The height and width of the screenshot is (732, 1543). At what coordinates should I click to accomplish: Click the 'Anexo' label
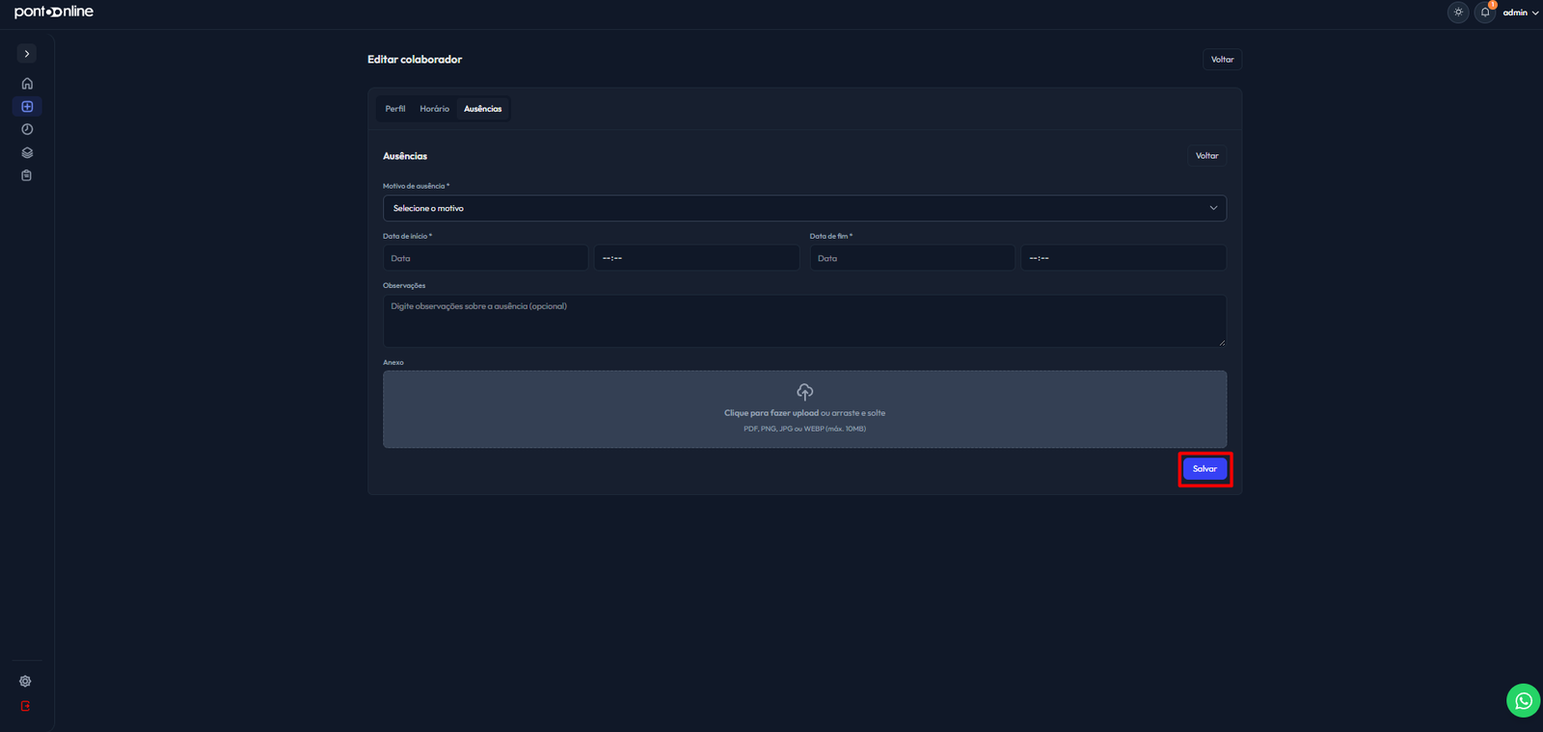click(x=393, y=363)
